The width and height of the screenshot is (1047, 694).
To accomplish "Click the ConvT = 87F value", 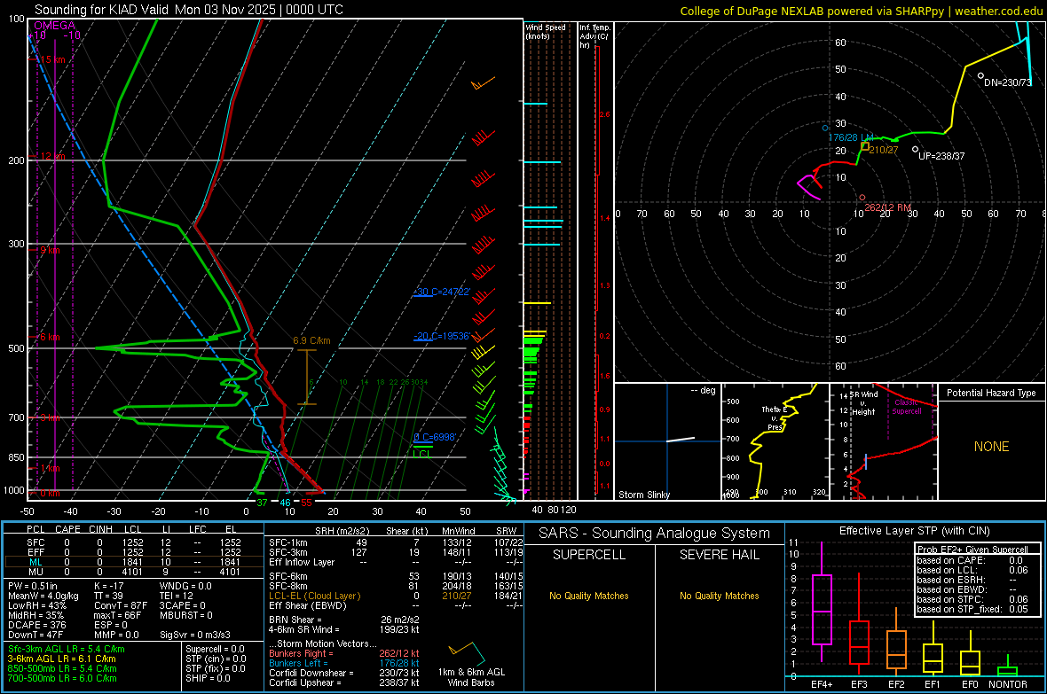I will (x=121, y=605).
